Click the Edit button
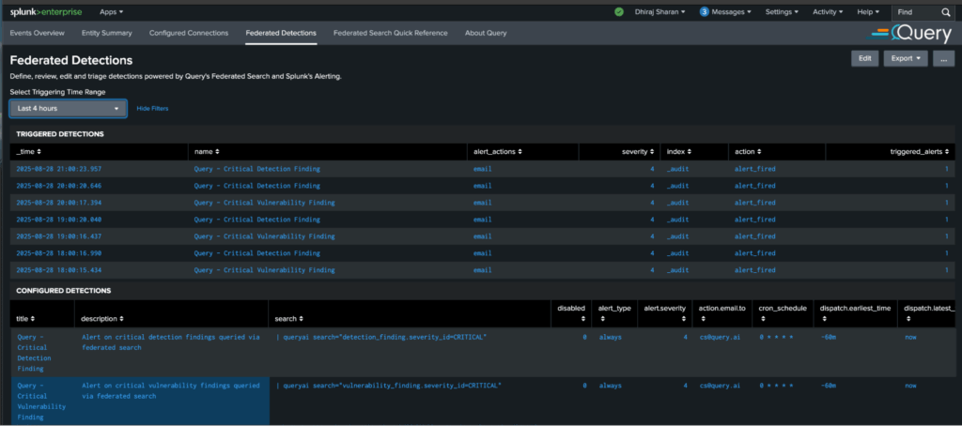Viewport: 962px width, 426px height. [x=864, y=58]
